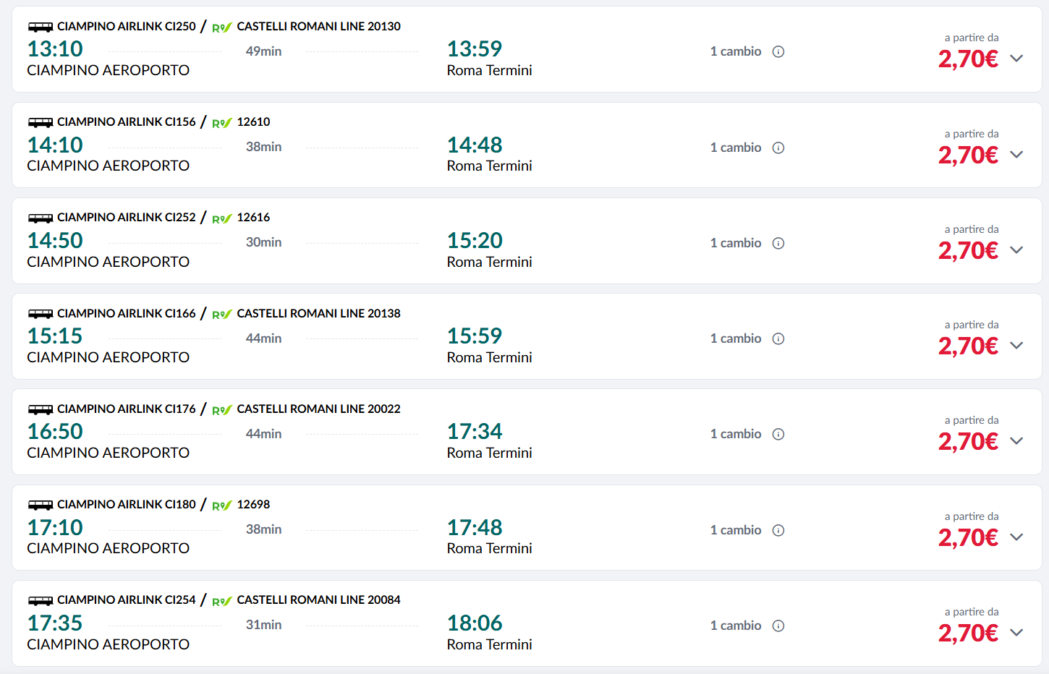Expand the 14:10 departure with the chevron
1049x674 pixels.
1016,154
